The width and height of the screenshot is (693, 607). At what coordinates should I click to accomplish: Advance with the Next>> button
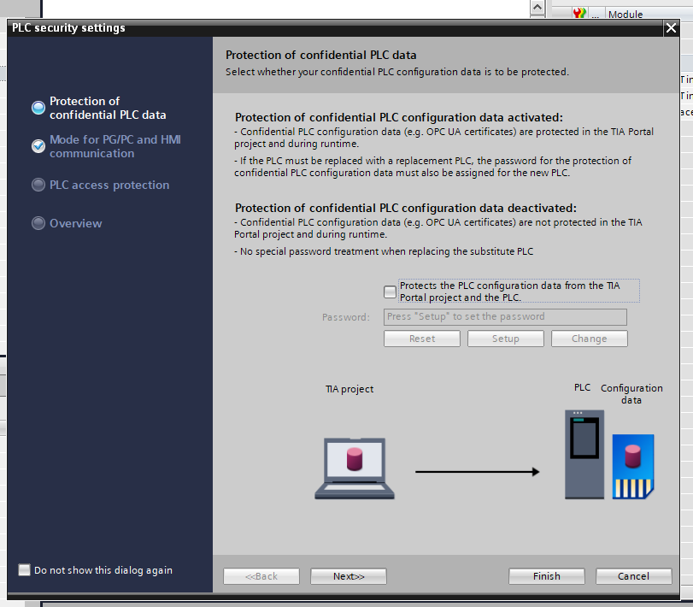(x=349, y=576)
